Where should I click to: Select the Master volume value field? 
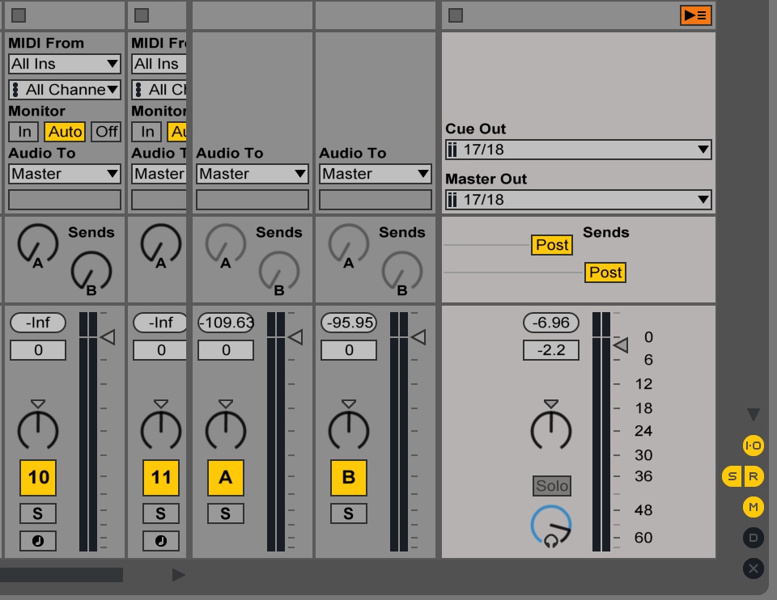click(552, 349)
